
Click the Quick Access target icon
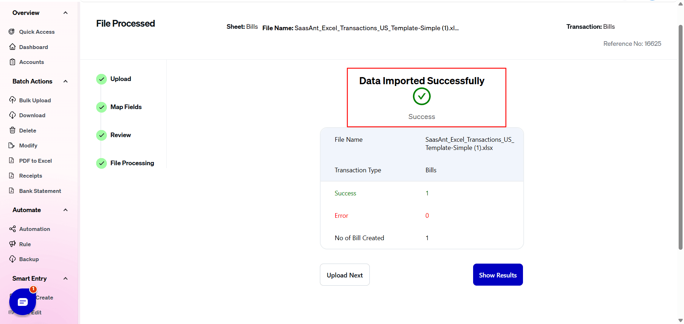[x=12, y=32]
